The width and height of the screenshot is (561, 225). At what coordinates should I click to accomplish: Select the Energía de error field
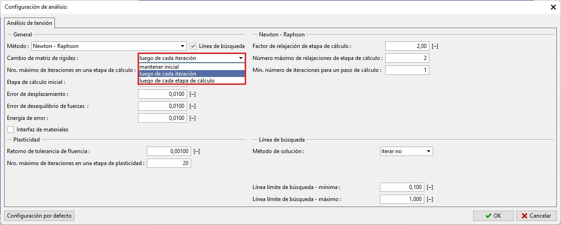pyautogui.click(x=162, y=118)
